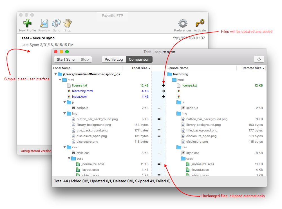Image resolution: width=282 pixels, height=209 pixels.
Task: Open Preferences gear icon
Action: [183, 23]
